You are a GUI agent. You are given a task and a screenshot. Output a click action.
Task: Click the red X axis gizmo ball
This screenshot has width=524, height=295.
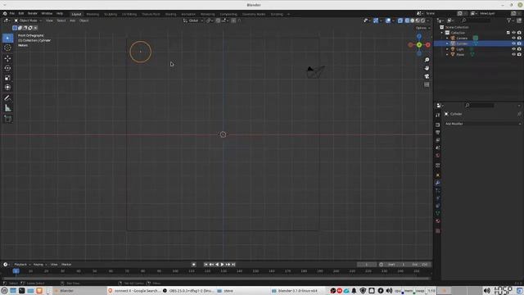click(427, 45)
